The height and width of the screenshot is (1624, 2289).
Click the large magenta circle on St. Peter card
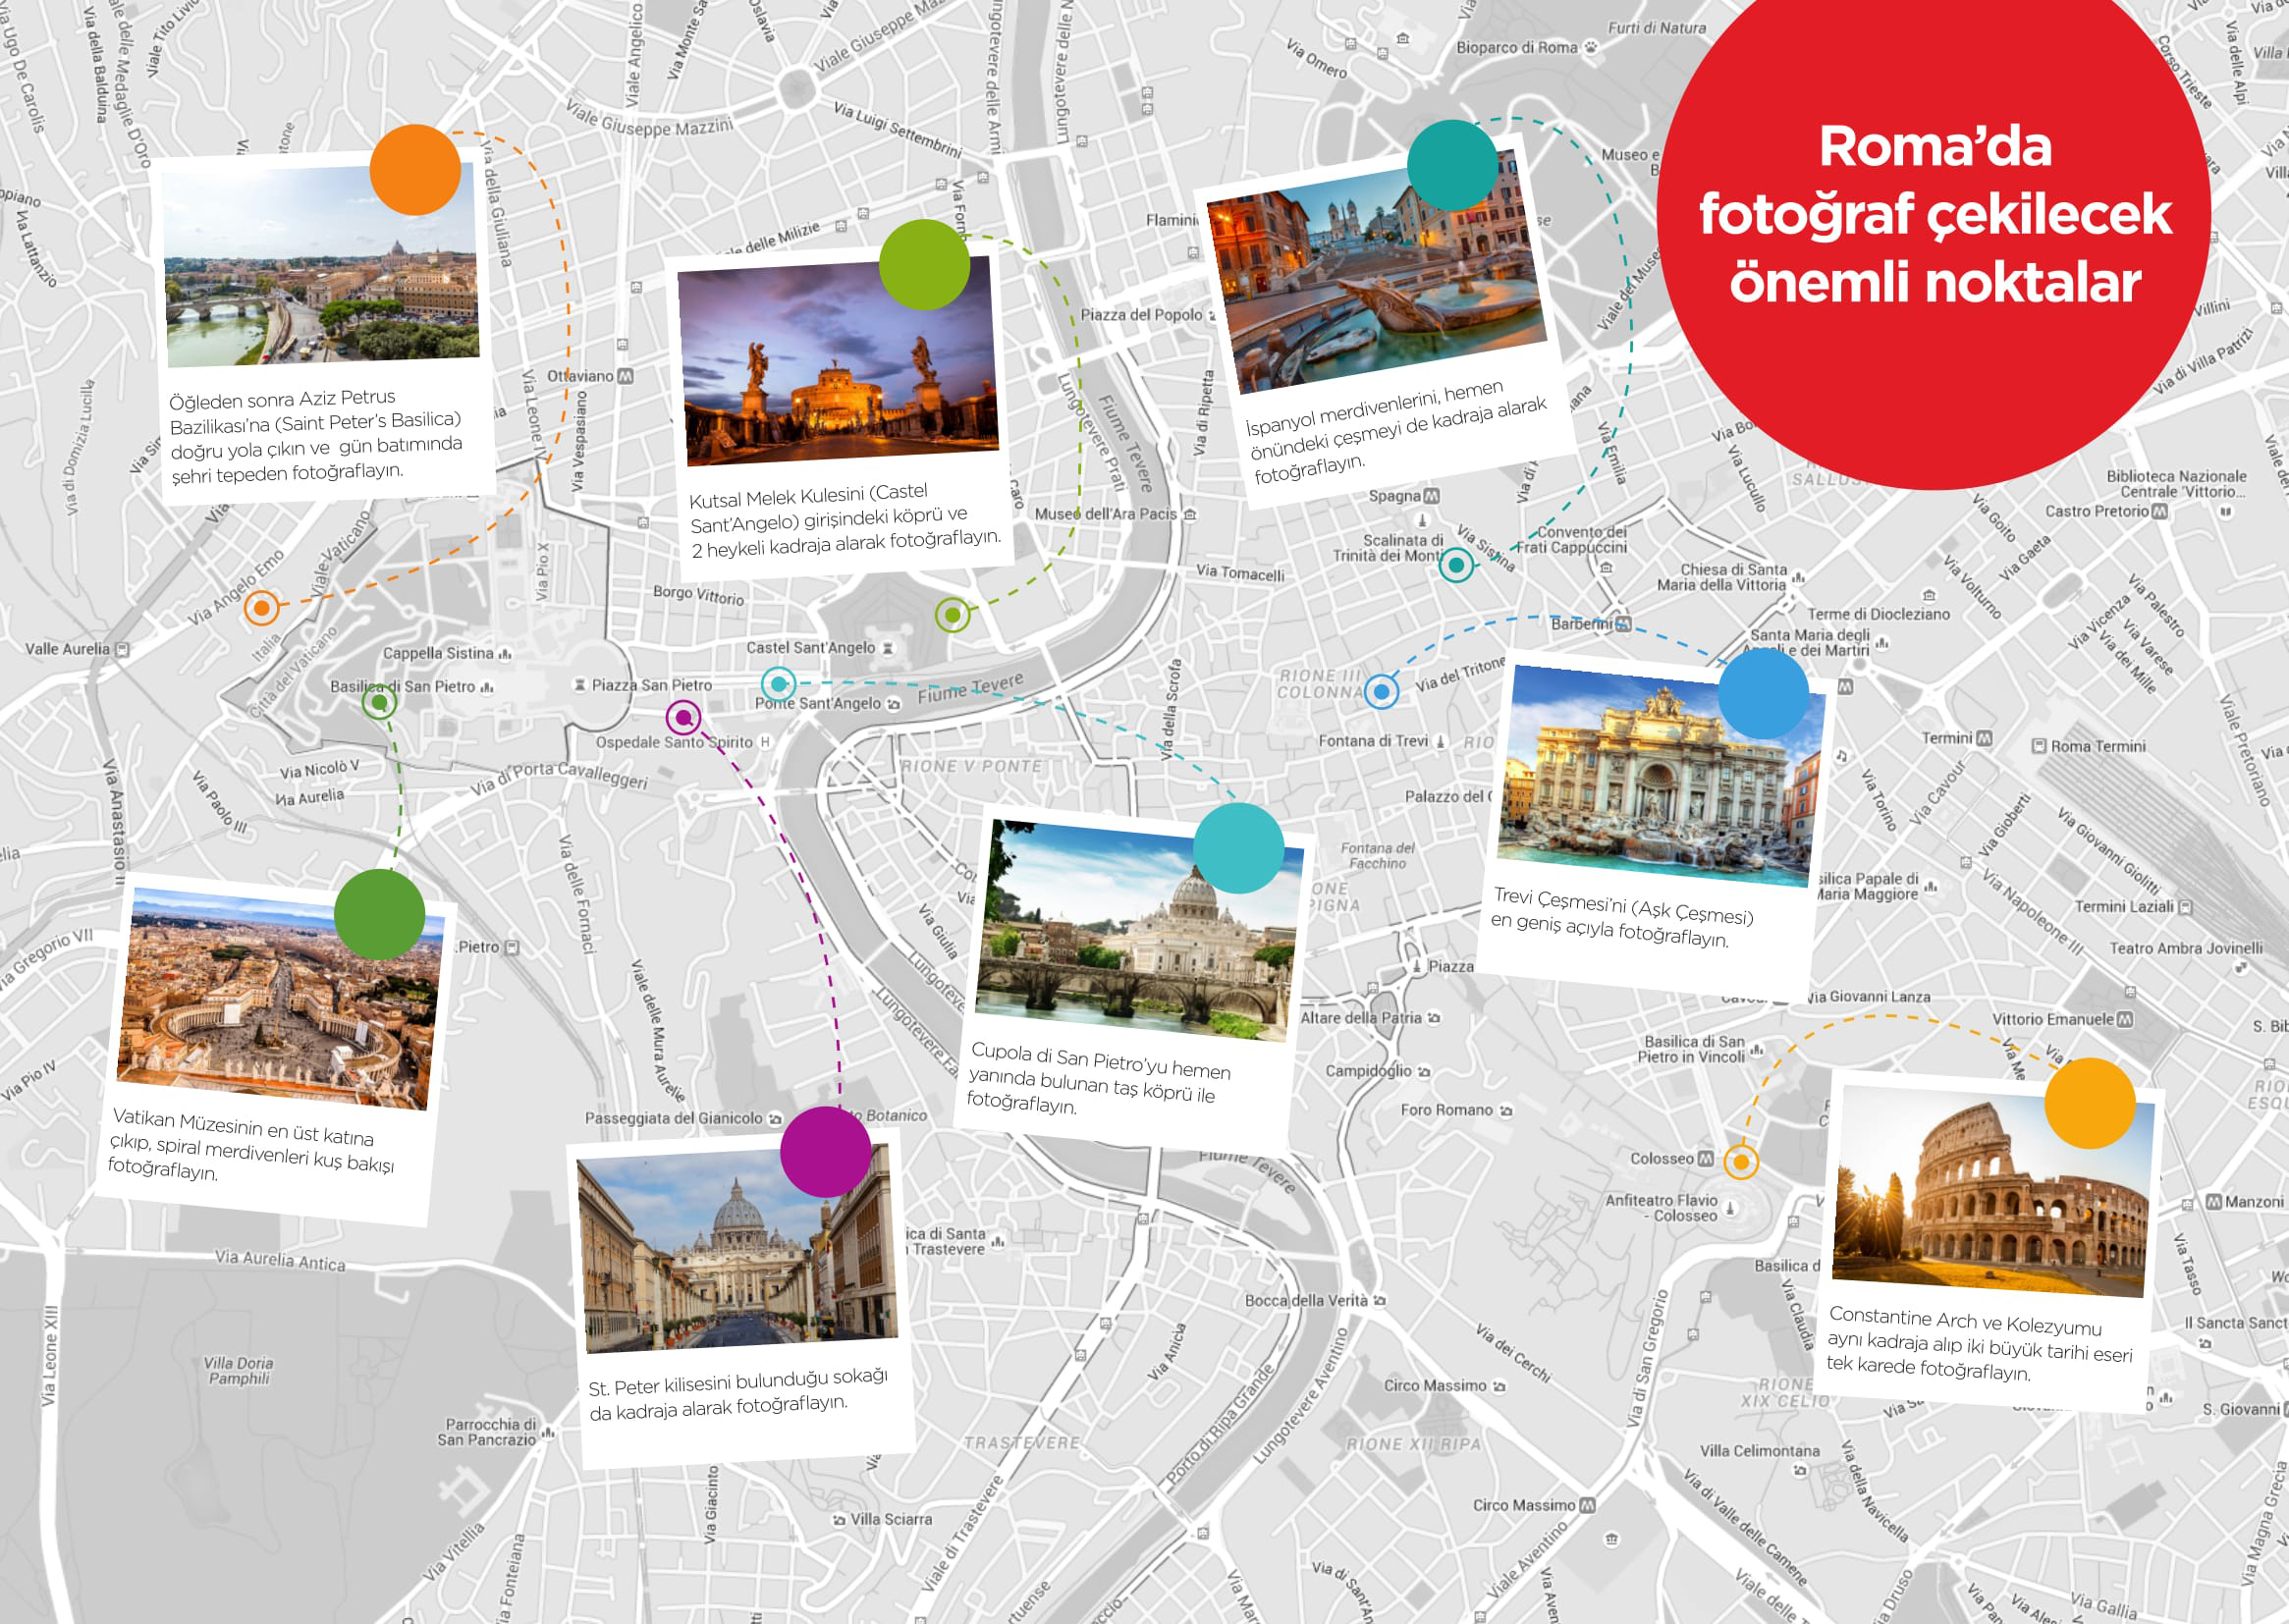pyautogui.click(x=826, y=1152)
